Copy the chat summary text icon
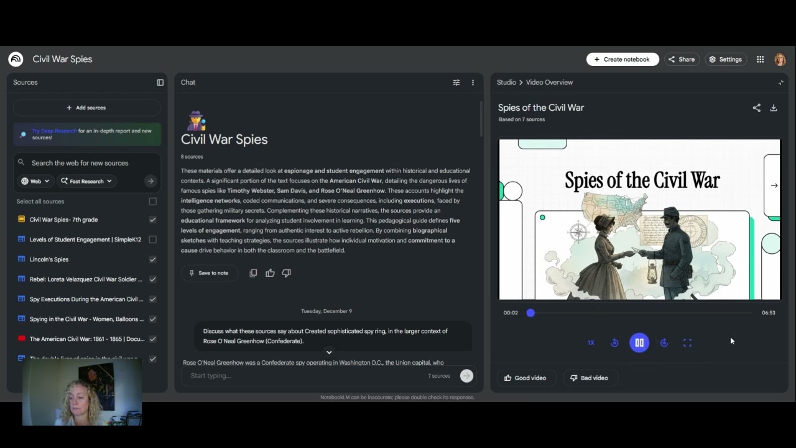 [x=253, y=273]
